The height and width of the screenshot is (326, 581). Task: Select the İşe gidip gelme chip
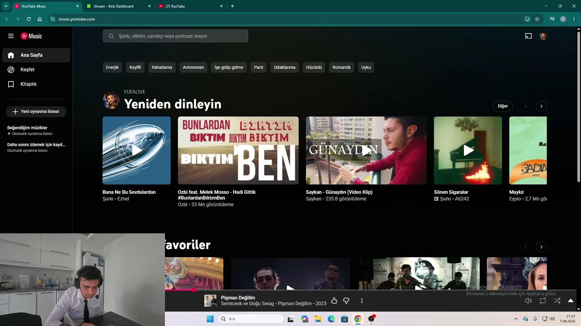pyautogui.click(x=229, y=67)
